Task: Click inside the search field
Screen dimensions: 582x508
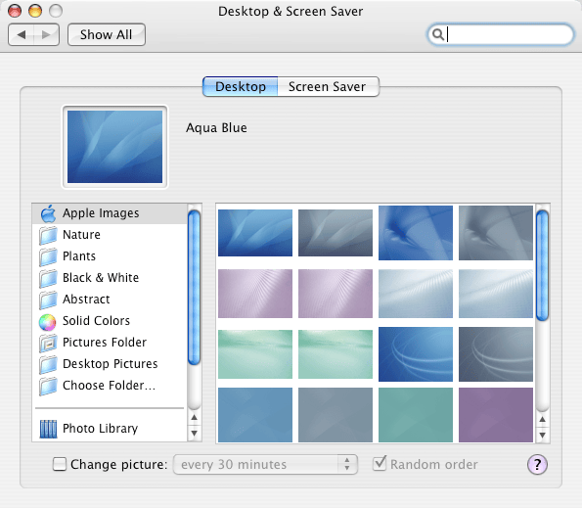Action: tap(501, 34)
